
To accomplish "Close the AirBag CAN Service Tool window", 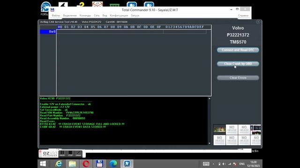I will [x=258, y=22].
